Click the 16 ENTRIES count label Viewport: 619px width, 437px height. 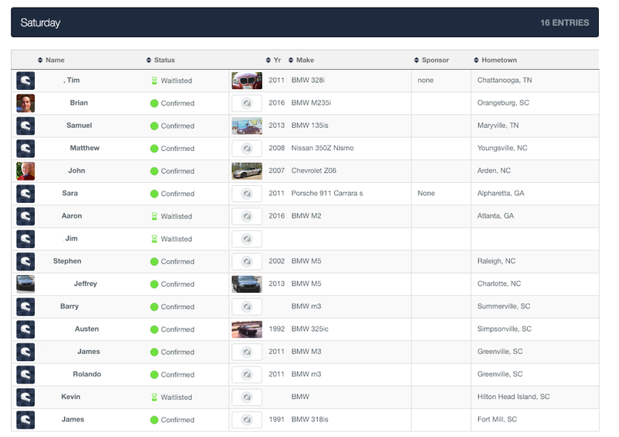pos(565,23)
